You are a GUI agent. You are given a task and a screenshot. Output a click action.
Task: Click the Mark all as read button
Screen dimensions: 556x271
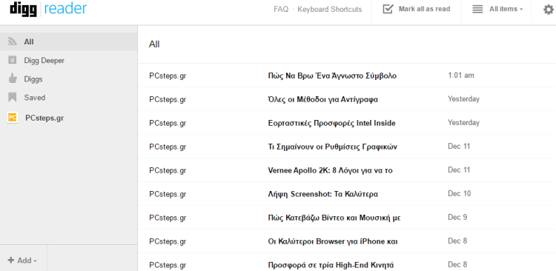[417, 9]
